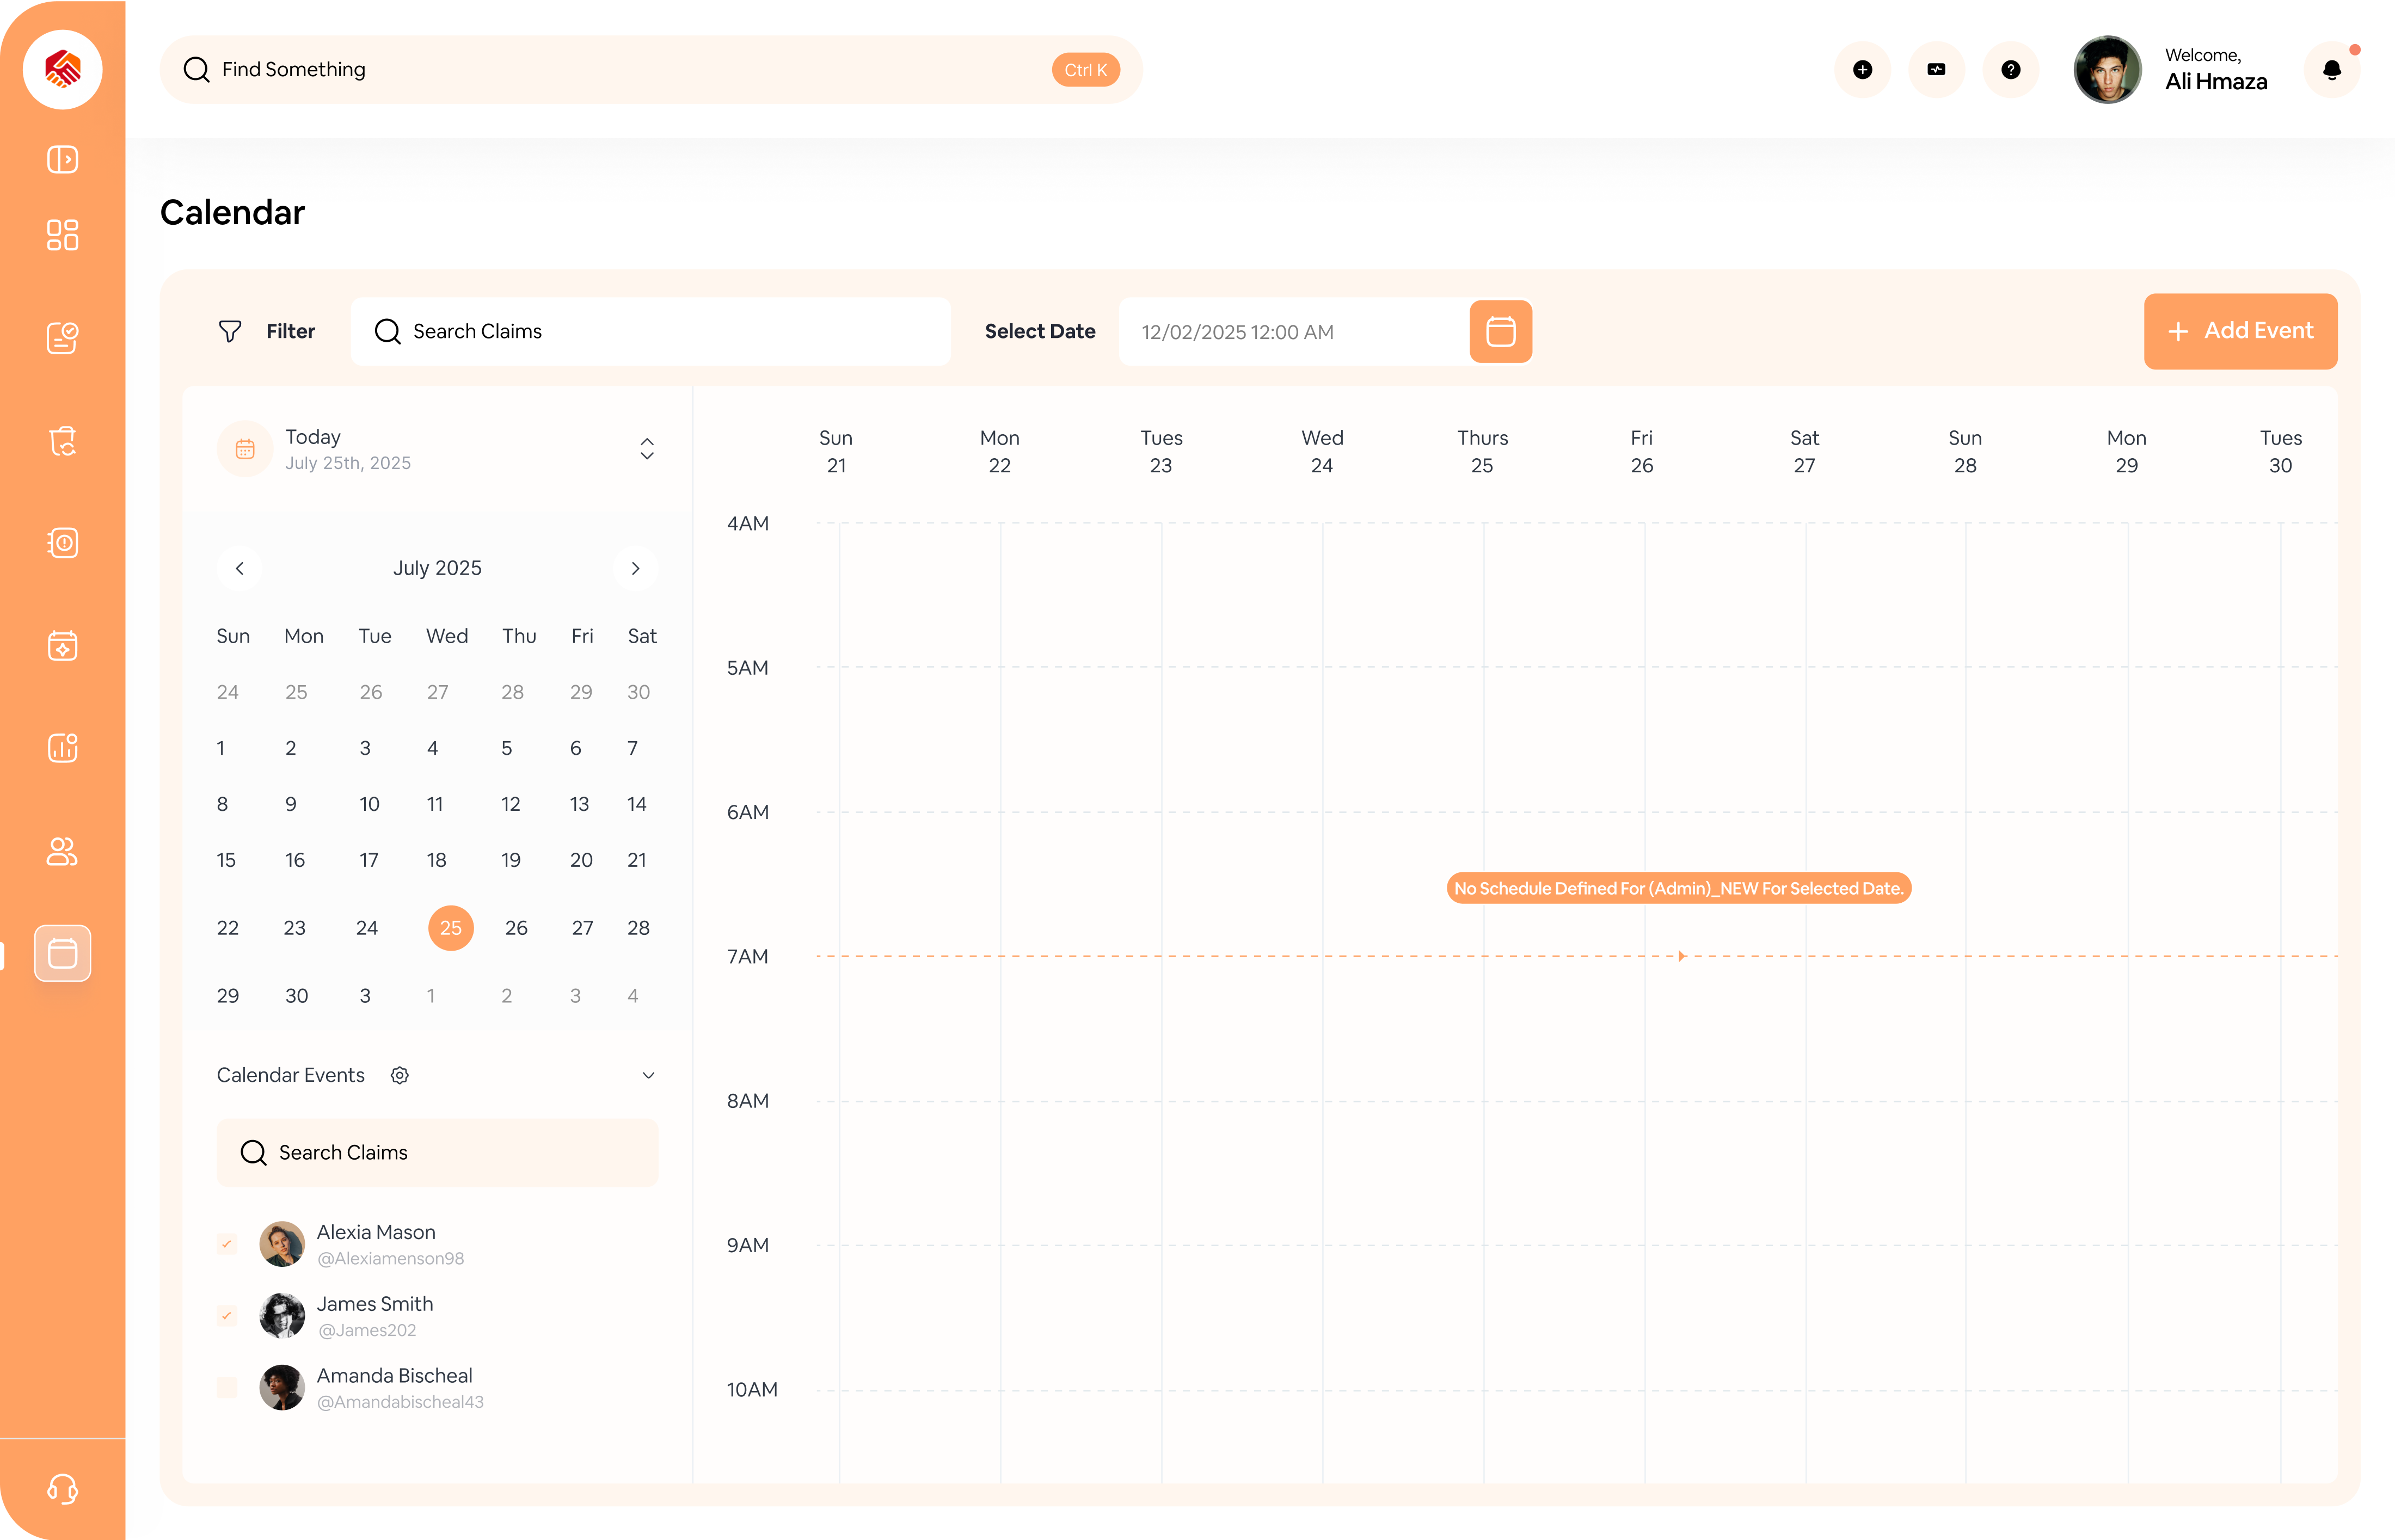Uncheck James Smith checkbox

click(x=227, y=1316)
